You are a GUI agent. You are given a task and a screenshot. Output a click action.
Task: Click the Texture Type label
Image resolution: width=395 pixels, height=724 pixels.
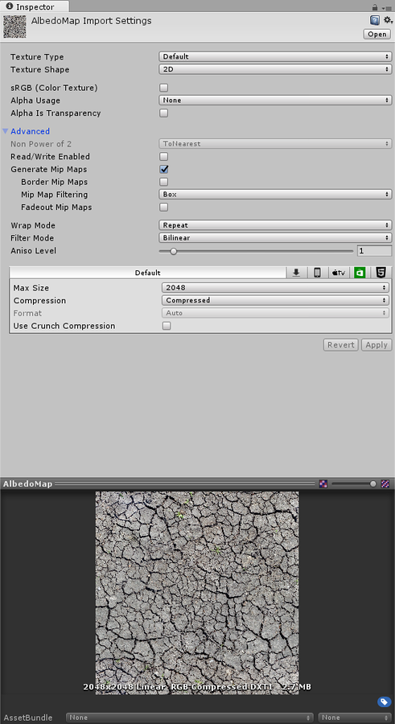(x=38, y=57)
